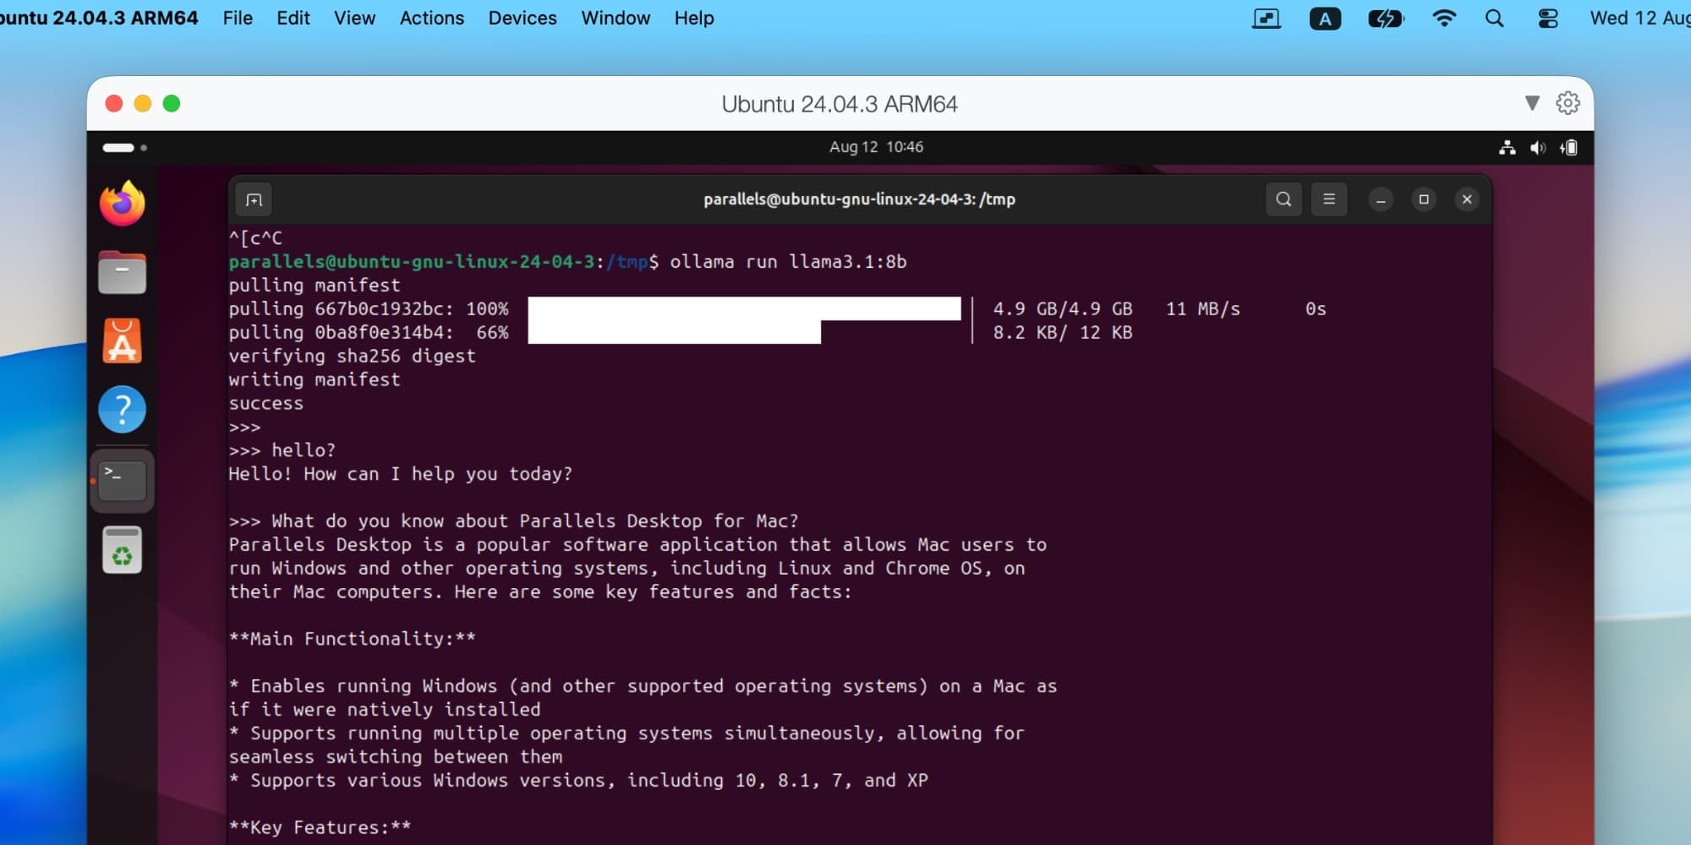
Task: Open Firefox from the Ubuntu dock
Action: 123,204
